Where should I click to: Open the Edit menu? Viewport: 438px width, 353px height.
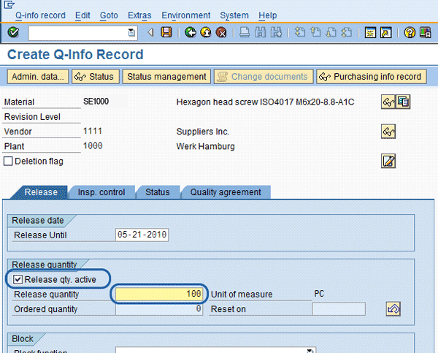[x=82, y=15]
